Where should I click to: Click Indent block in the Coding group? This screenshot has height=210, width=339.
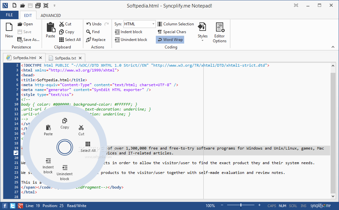point(129,32)
